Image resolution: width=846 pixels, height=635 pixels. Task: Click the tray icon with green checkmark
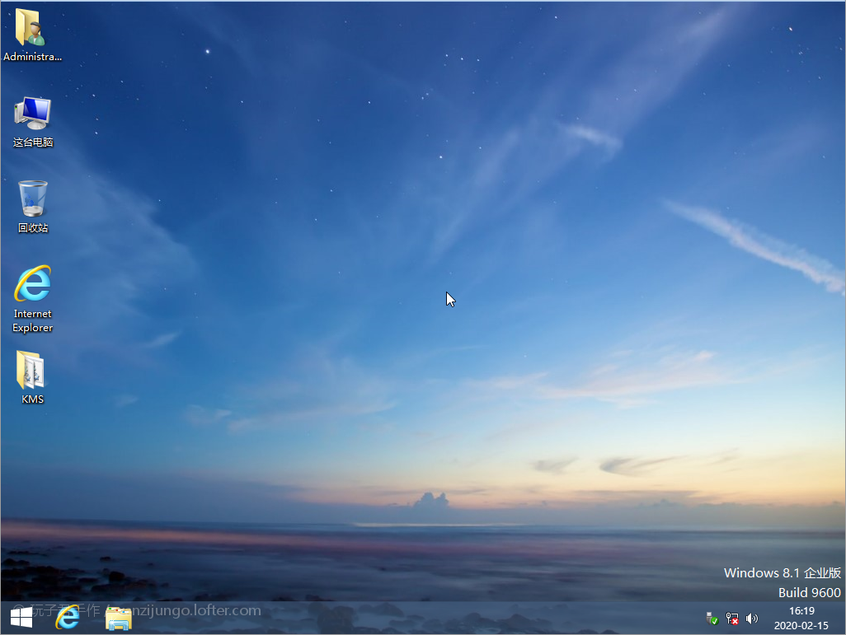(x=712, y=618)
